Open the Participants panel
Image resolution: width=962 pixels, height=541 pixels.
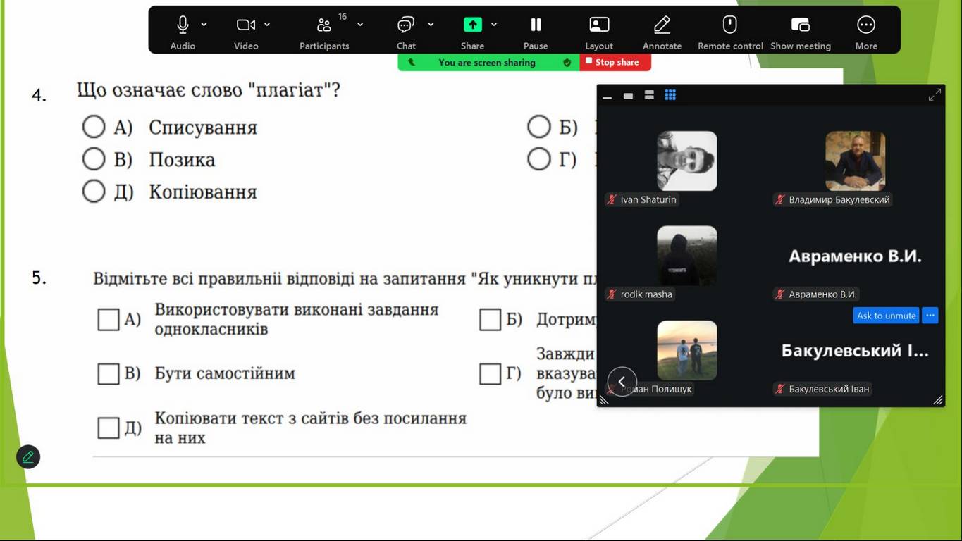[x=324, y=25]
